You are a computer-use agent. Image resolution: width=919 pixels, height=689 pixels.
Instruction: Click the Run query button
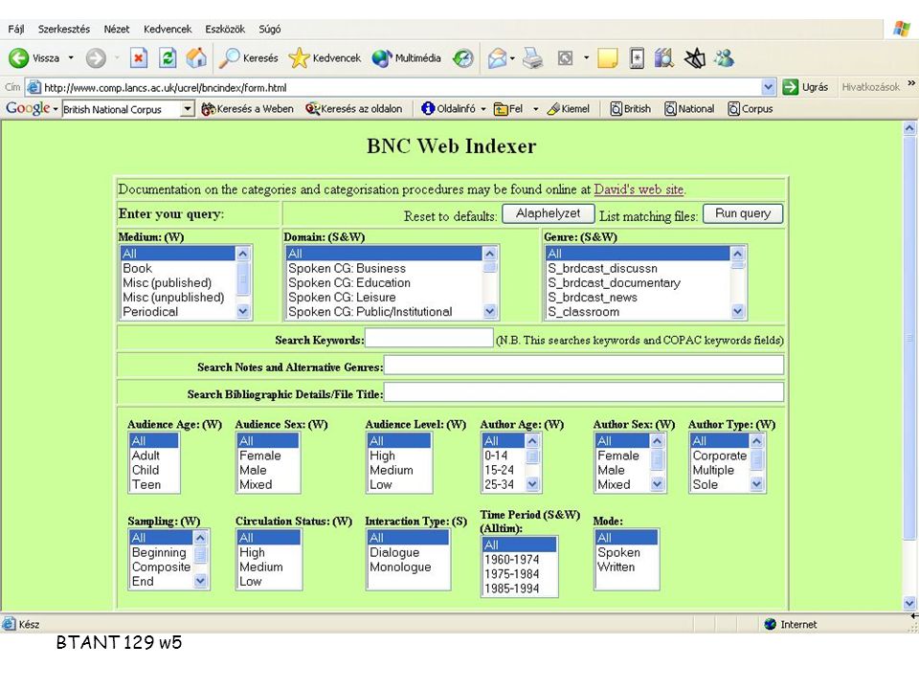tap(743, 213)
